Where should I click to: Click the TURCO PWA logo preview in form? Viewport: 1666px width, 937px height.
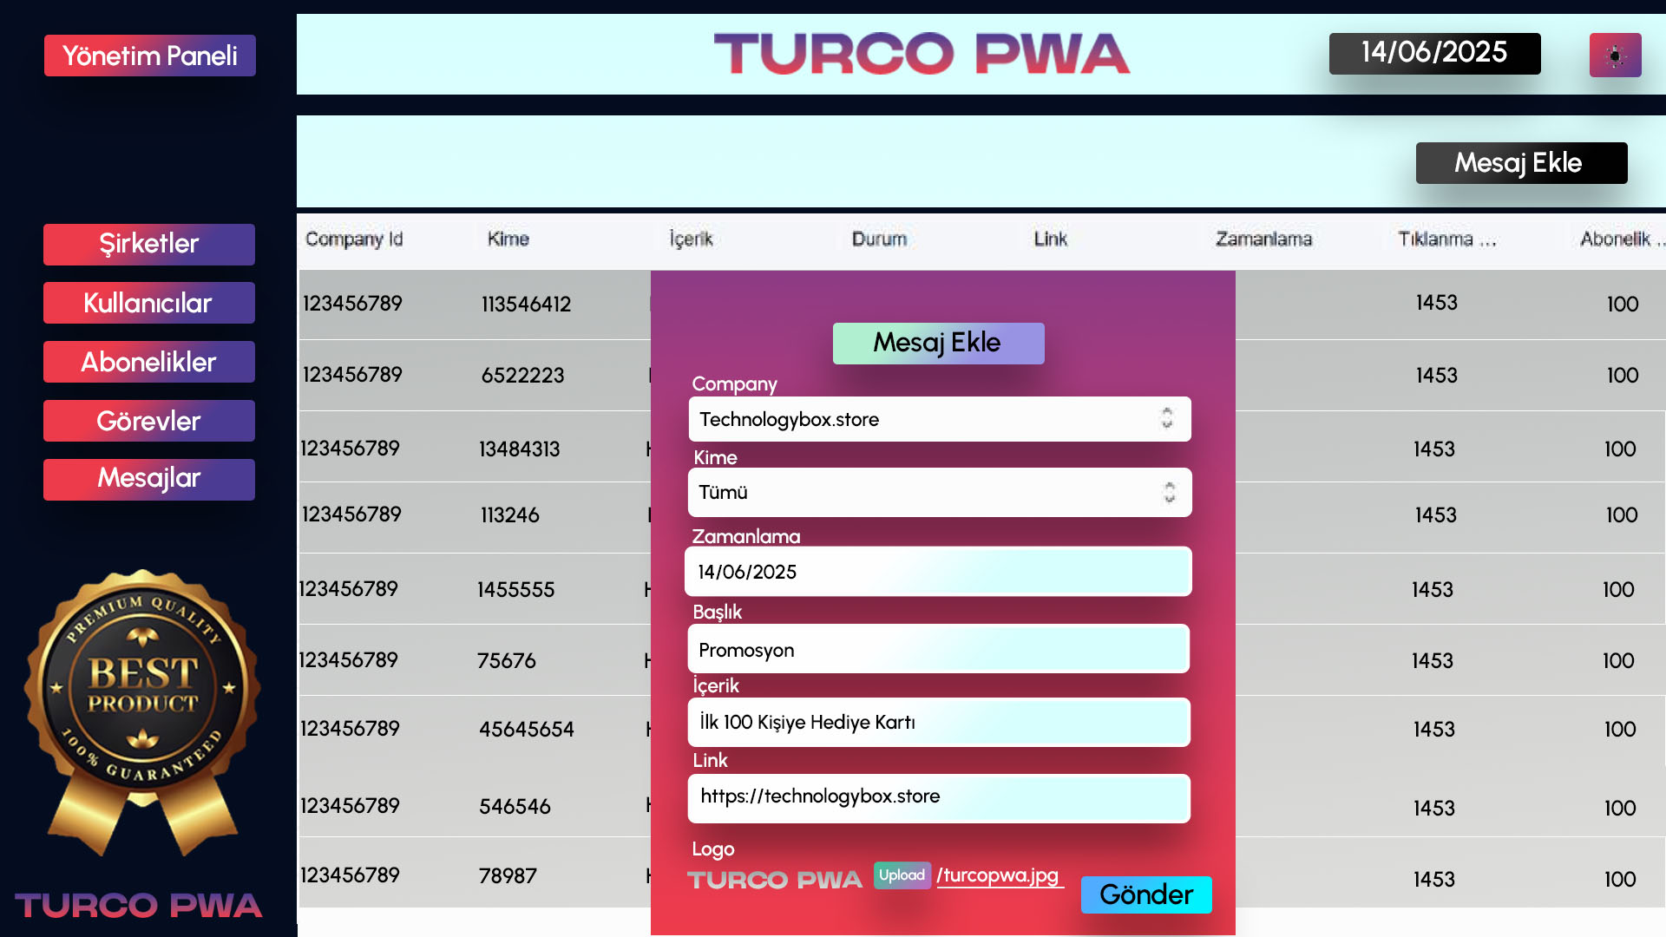point(775,880)
